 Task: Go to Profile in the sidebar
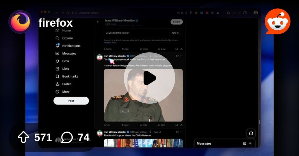click(63, 84)
